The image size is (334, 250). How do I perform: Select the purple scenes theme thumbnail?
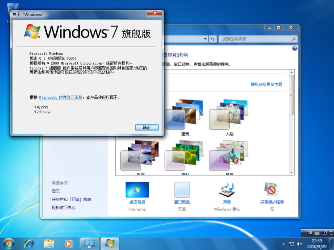coord(229,155)
